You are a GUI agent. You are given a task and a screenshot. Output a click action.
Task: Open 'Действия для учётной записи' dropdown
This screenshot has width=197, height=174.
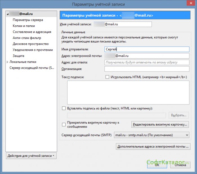pos(31,156)
